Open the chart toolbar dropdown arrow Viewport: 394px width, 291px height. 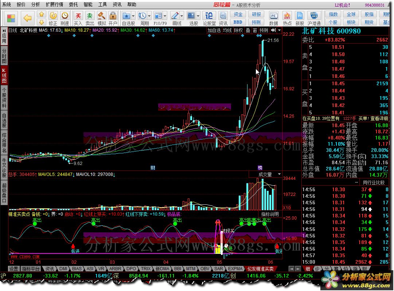click(x=279, y=30)
